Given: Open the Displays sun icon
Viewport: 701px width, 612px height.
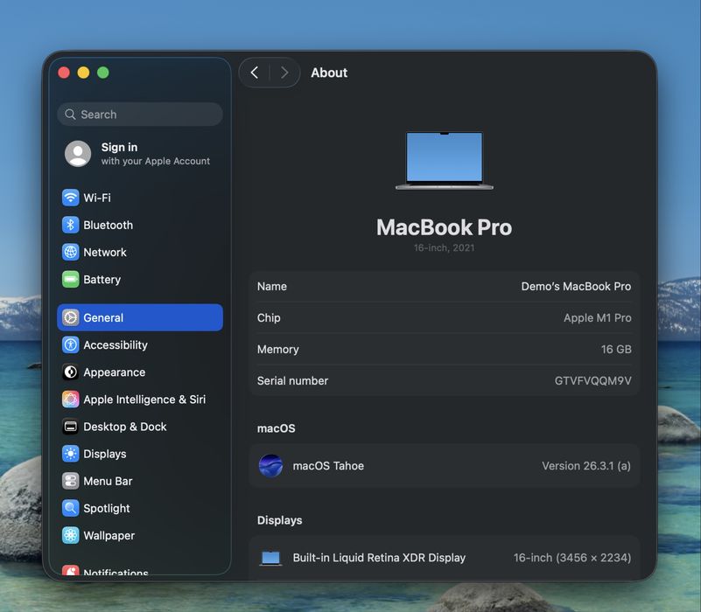Looking at the screenshot, I should [x=70, y=454].
